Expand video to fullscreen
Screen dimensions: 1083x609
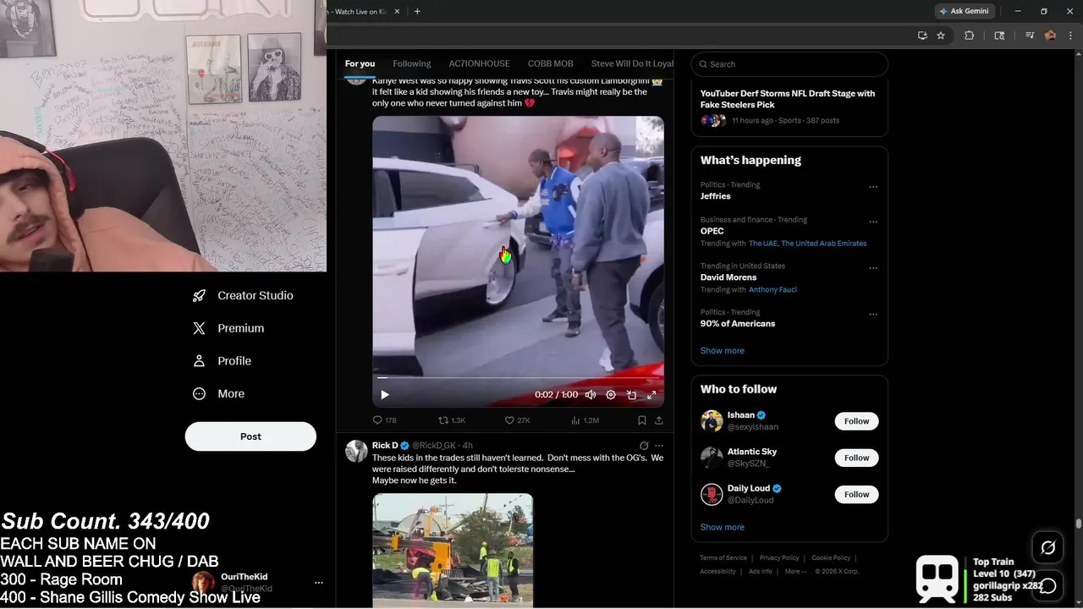tap(651, 395)
